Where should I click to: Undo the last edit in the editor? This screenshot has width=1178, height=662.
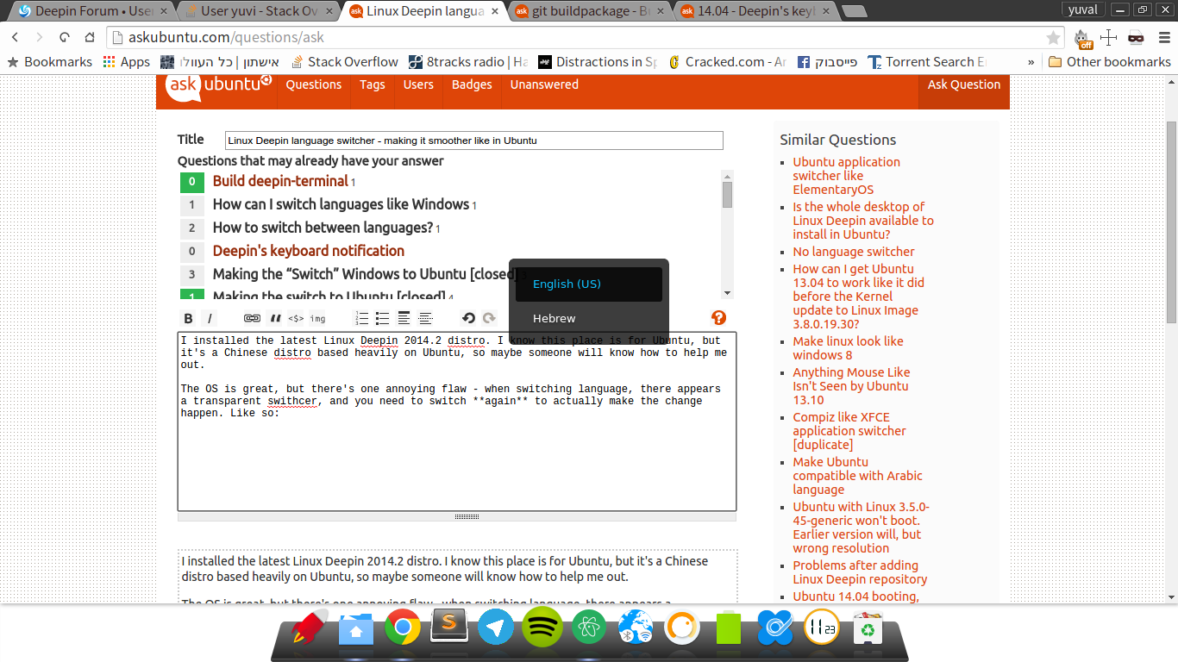coord(468,318)
